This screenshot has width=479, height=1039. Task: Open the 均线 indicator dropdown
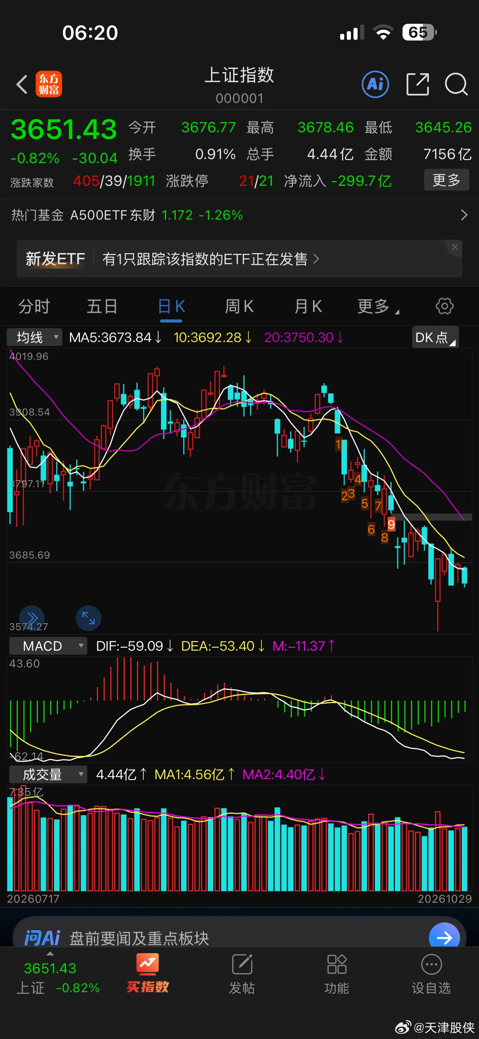[x=35, y=337]
